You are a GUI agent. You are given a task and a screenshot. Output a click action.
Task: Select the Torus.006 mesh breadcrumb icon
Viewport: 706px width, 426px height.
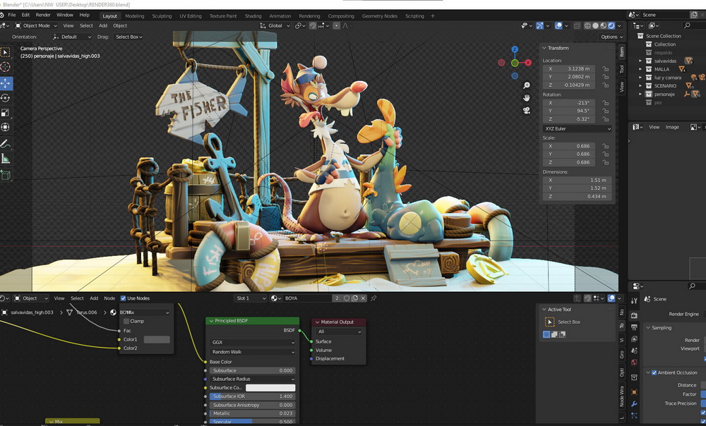(x=69, y=312)
